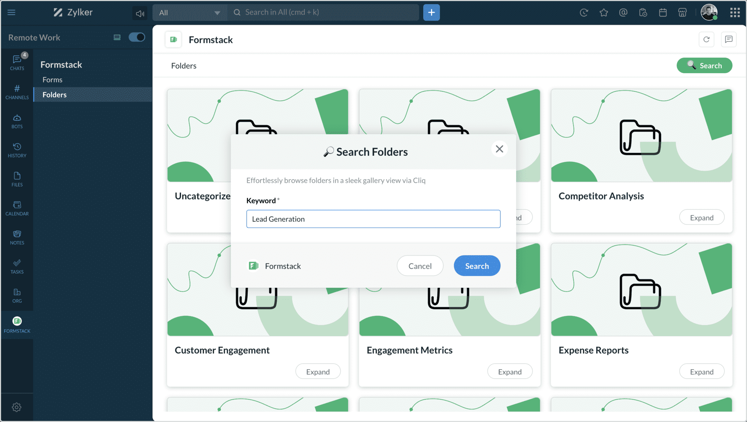Screen dimensions: 747x422
Task: Open the Notes sidebar icon
Action: 17,237
